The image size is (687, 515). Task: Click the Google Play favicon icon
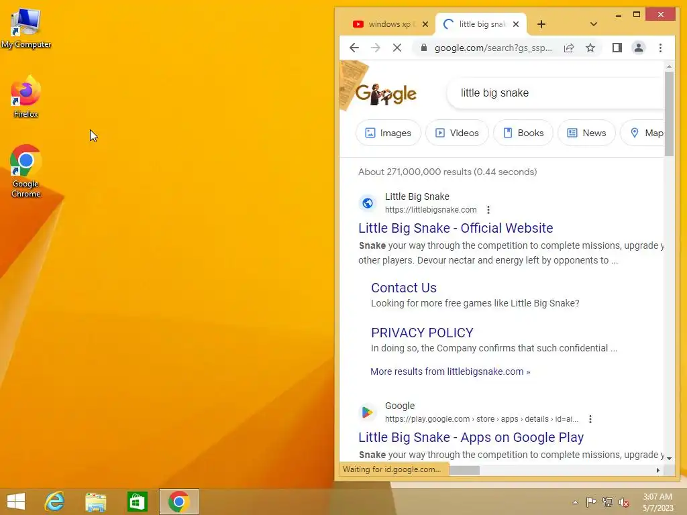point(368,412)
